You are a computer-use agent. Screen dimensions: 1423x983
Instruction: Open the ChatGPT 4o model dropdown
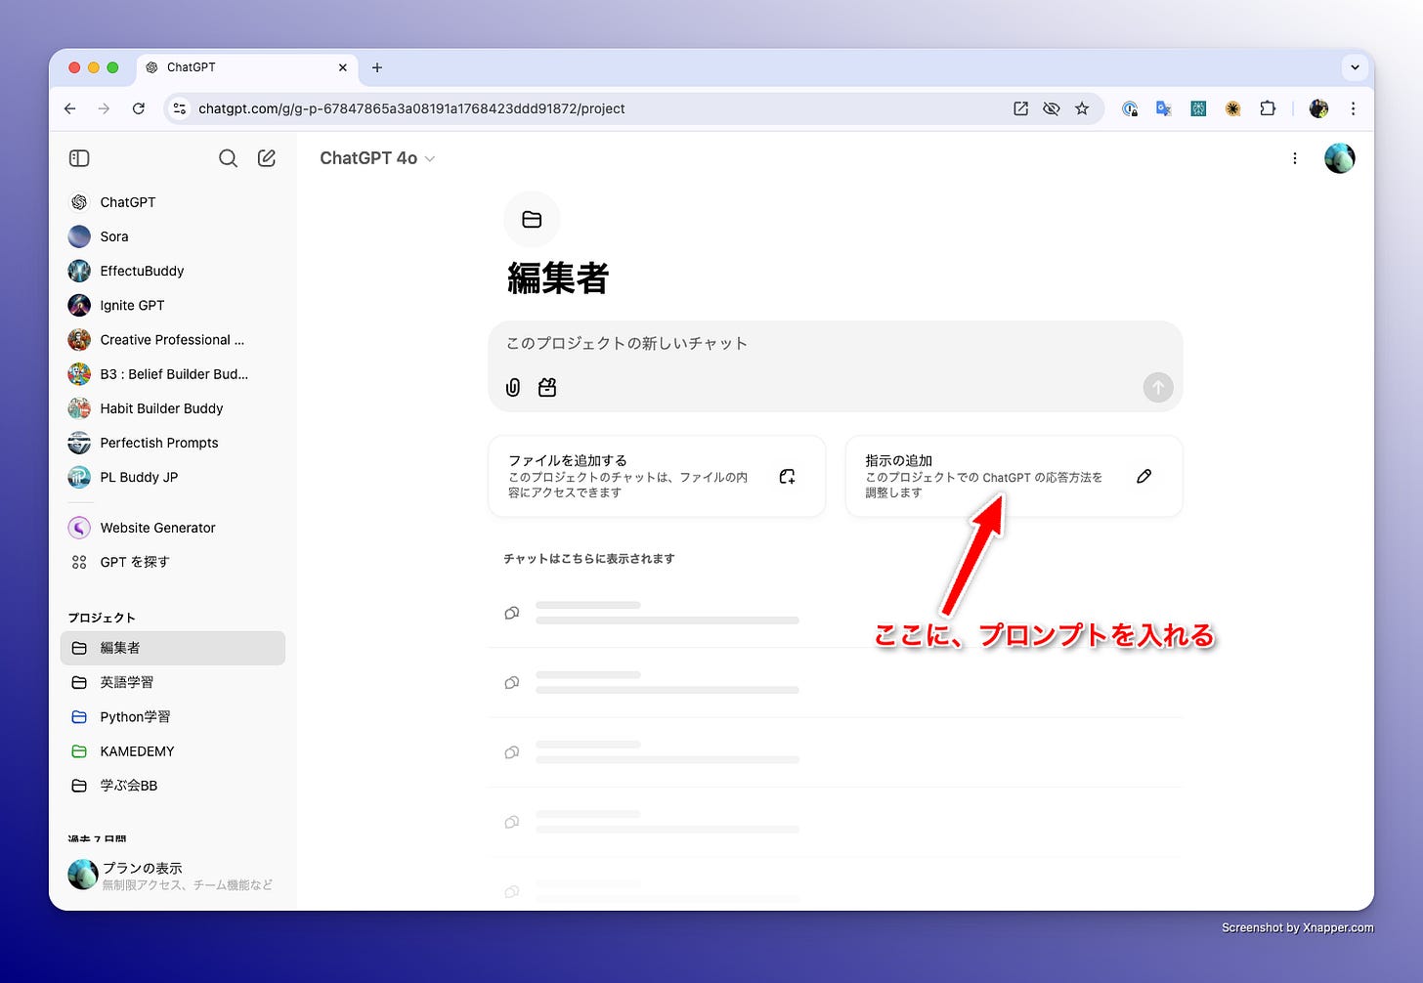point(377,158)
